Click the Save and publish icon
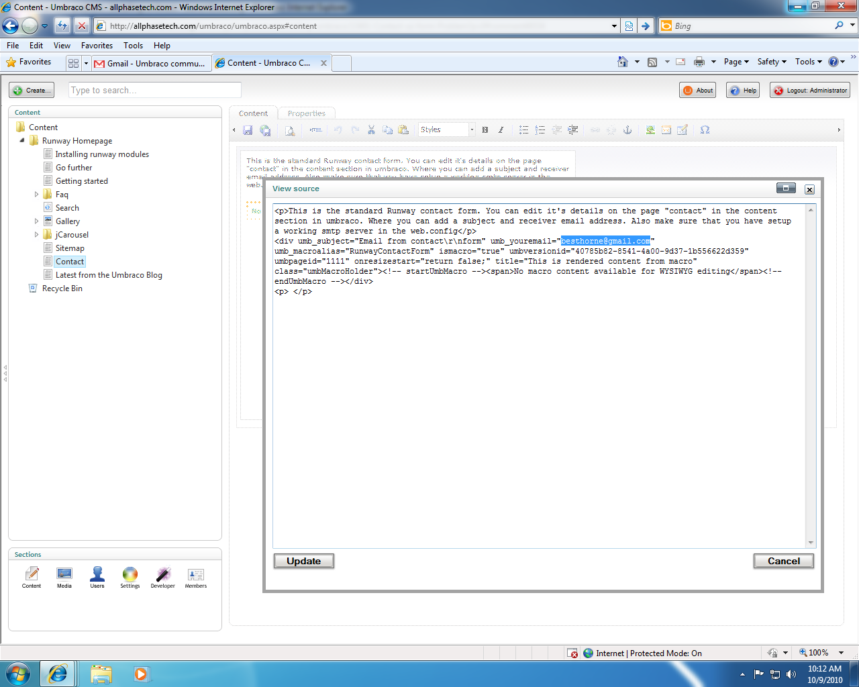 point(265,130)
